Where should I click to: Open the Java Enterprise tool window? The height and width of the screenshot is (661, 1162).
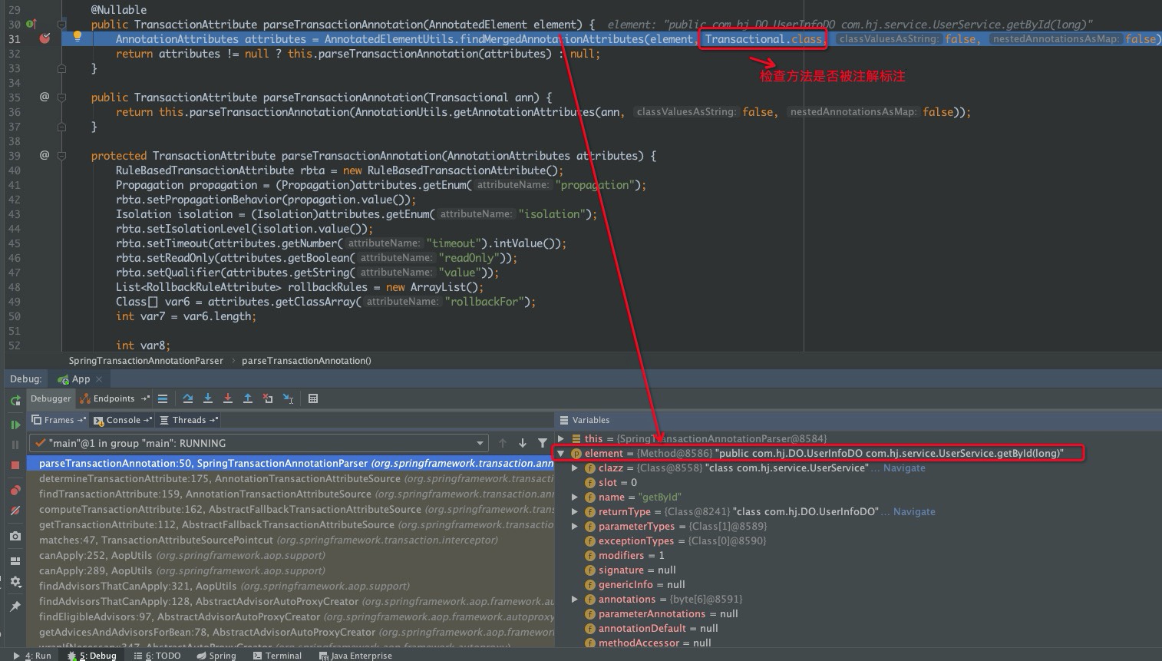click(x=355, y=656)
